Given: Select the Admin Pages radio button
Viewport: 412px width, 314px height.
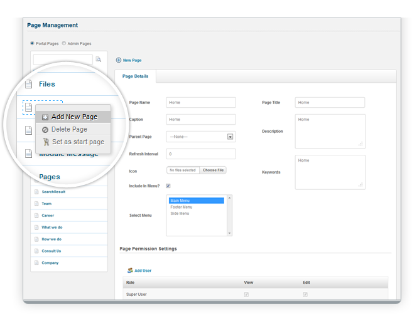Looking at the screenshot, I should [64, 43].
